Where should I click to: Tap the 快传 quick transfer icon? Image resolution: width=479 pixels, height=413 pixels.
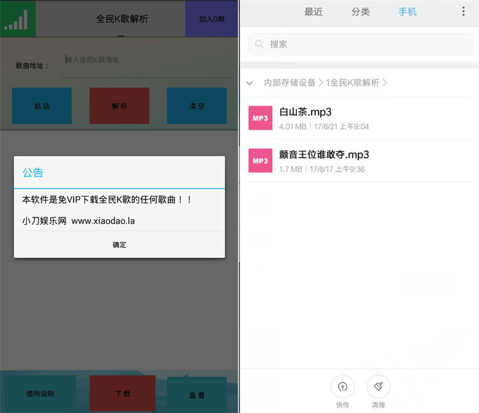(x=342, y=387)
